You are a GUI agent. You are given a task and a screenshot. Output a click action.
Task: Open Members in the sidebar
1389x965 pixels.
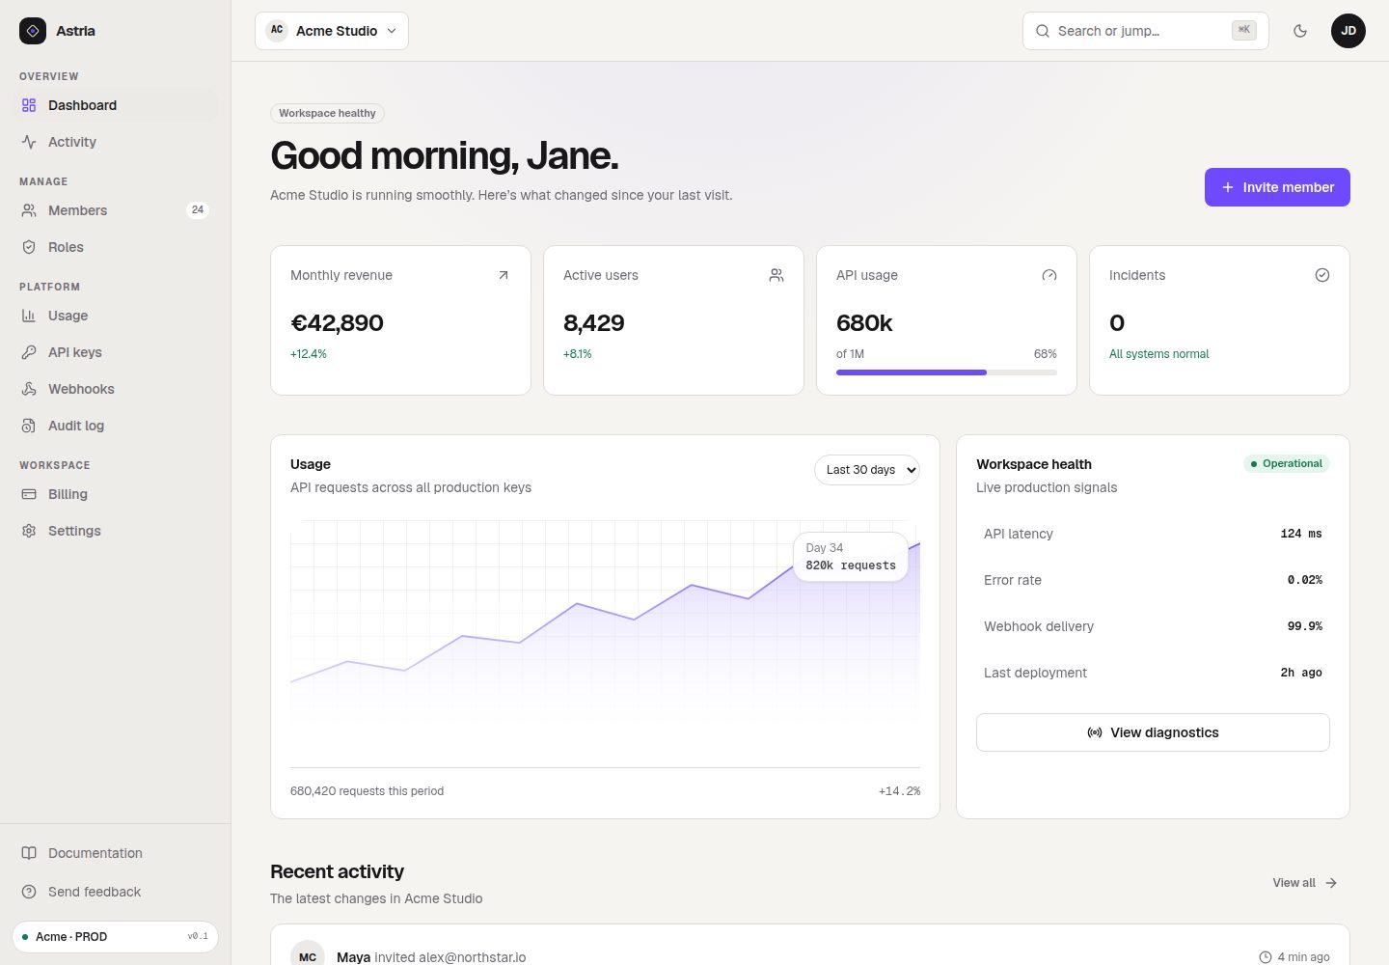116,210
